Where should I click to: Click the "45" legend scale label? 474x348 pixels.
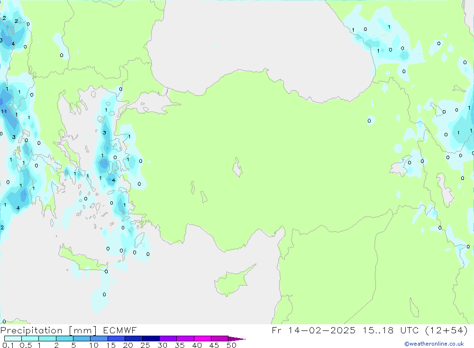tap(214, 345)
